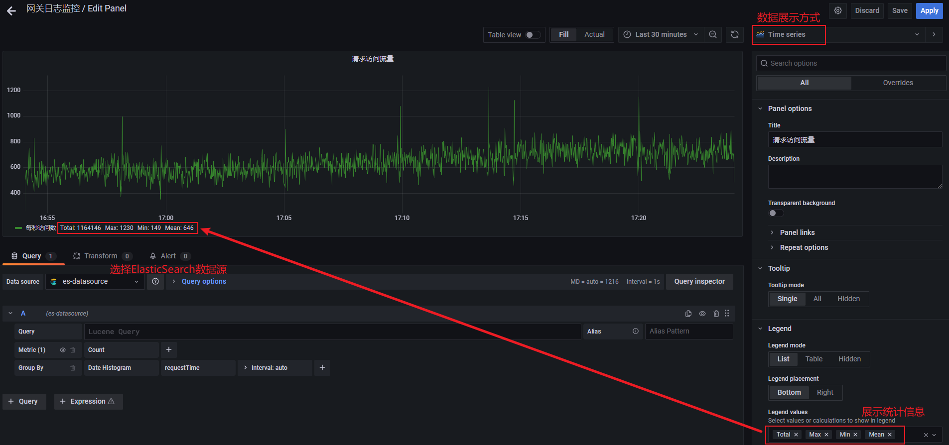This screenshot has width=949, height=445.
Task: Go back using the arrow icon
Action: pyautogui.click(x=11, y=10)
